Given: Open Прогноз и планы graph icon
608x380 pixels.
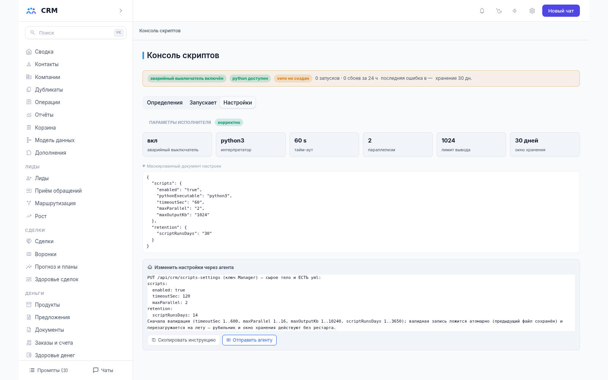Looking at the screenshot, I should (29, 267).
